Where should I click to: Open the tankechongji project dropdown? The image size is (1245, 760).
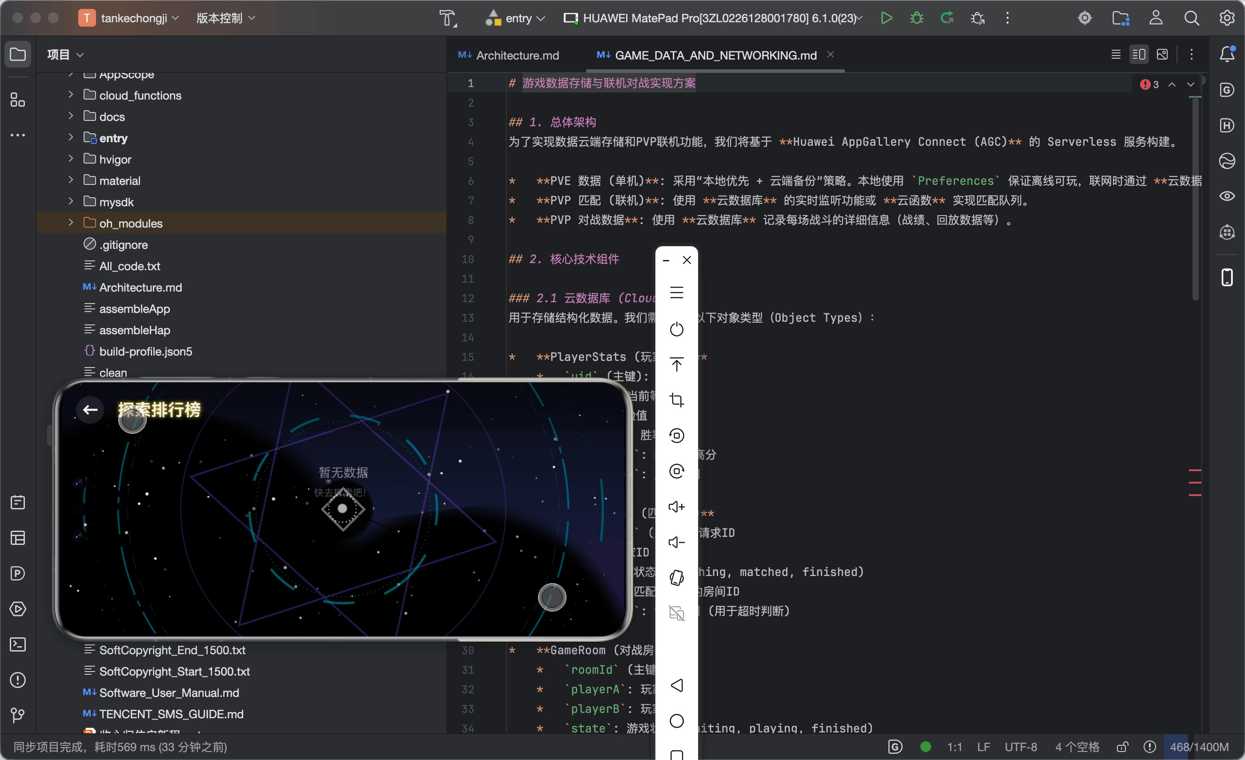click(x=129, y=18)
